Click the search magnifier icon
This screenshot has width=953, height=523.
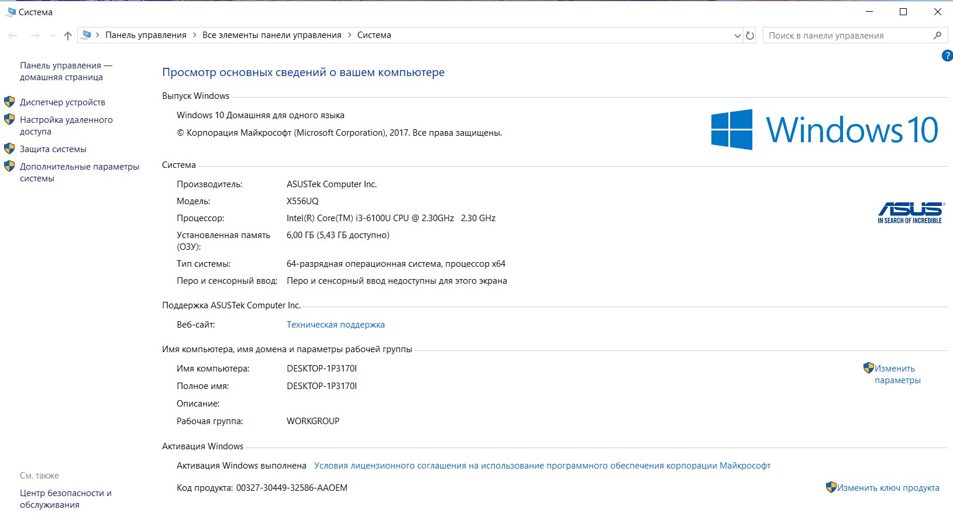[x=937, y=36]
